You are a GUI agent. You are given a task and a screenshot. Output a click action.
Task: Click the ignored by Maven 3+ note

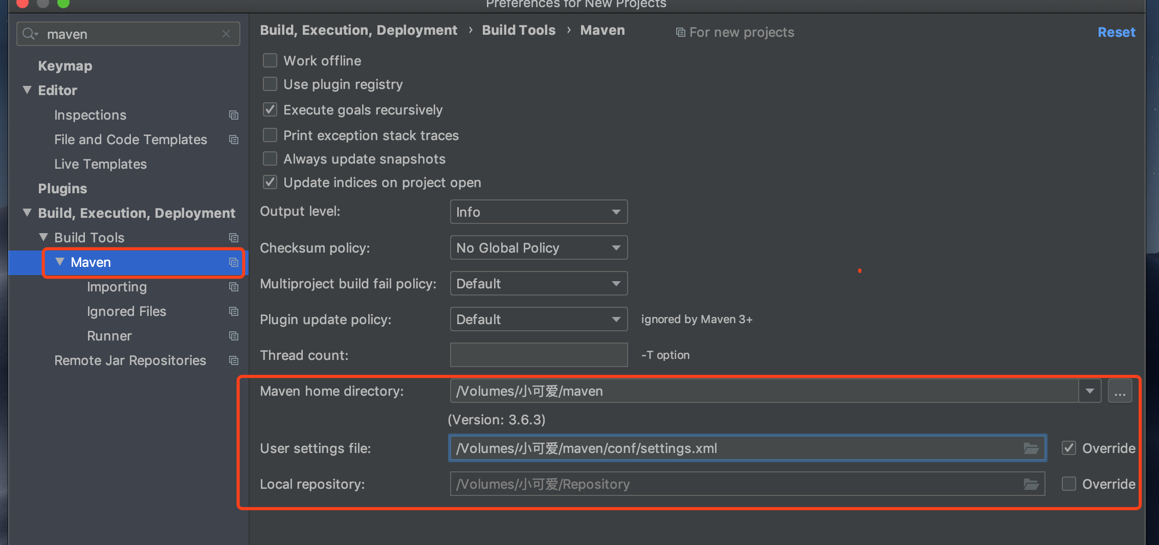(697, 319)
